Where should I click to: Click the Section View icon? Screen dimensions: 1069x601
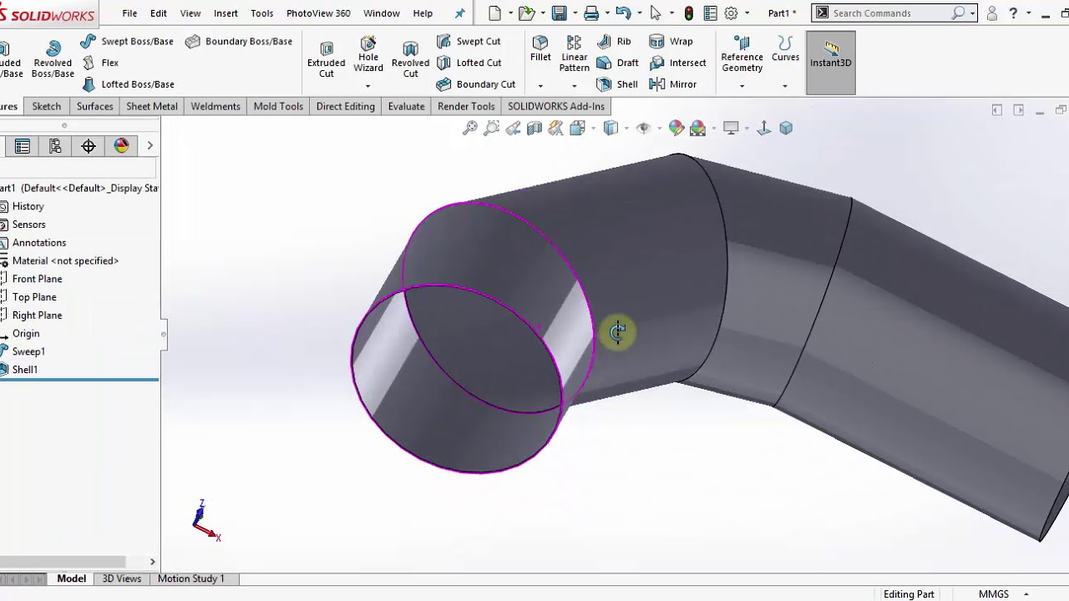[534, 128]
